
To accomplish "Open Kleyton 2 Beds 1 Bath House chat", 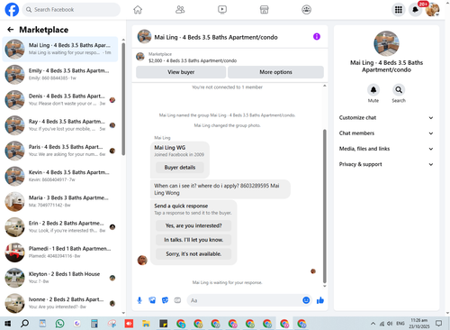I will point(60,278).
